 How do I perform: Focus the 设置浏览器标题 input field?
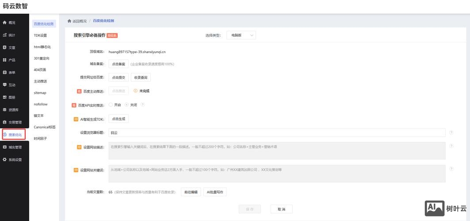coord(277,132)
